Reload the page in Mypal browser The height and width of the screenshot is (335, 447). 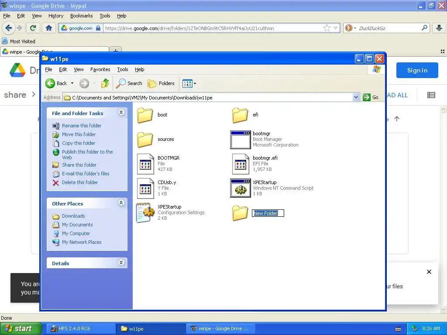point(33,28)
